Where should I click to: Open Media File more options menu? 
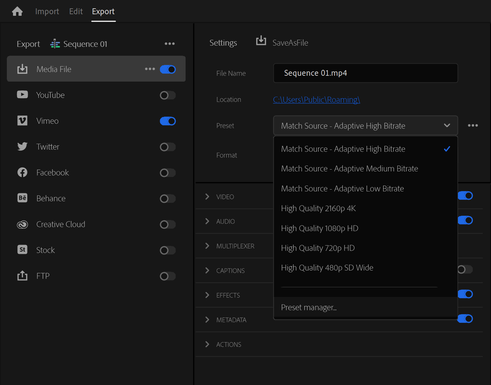[150, 69]
